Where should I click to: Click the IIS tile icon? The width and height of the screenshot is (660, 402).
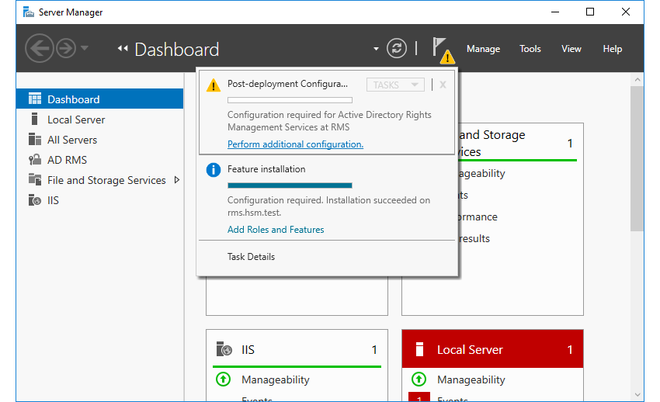[x=224, y=349]
